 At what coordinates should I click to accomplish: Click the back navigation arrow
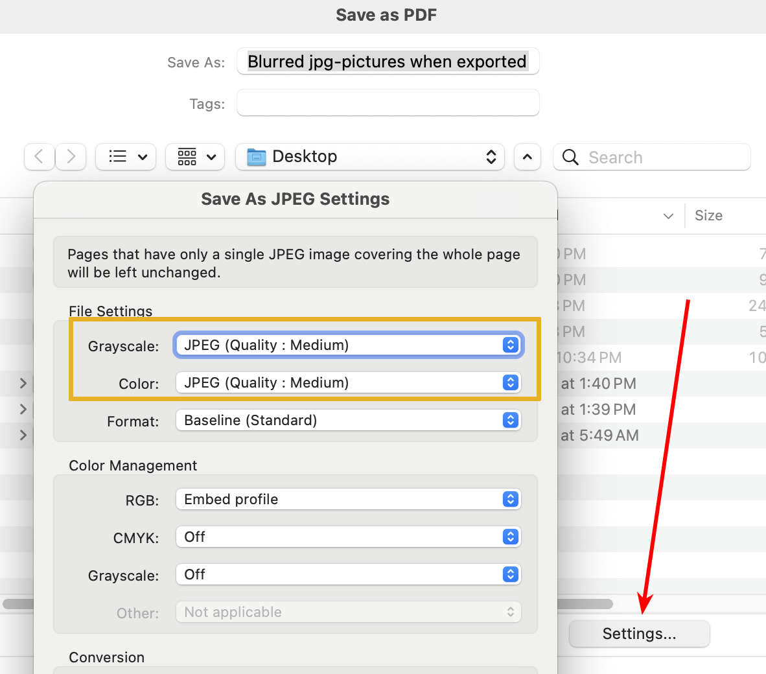point(39,156)
